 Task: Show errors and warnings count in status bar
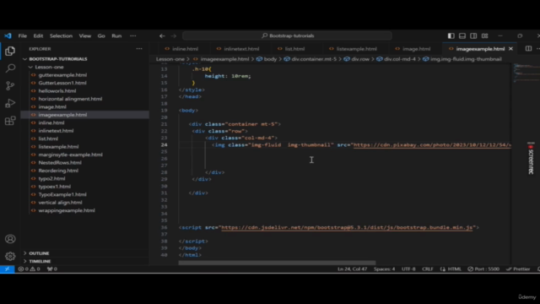[29, 269]
